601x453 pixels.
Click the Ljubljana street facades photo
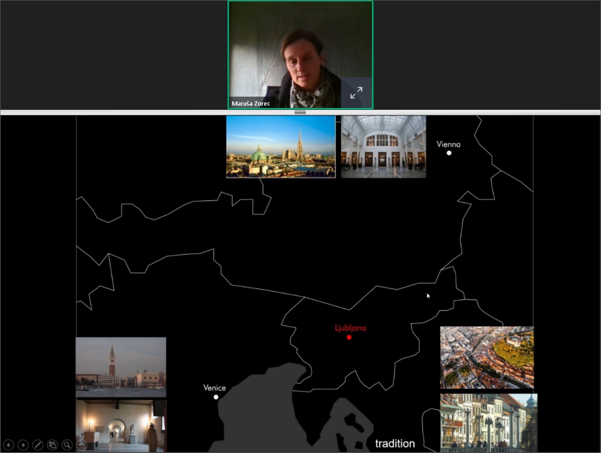489,422
